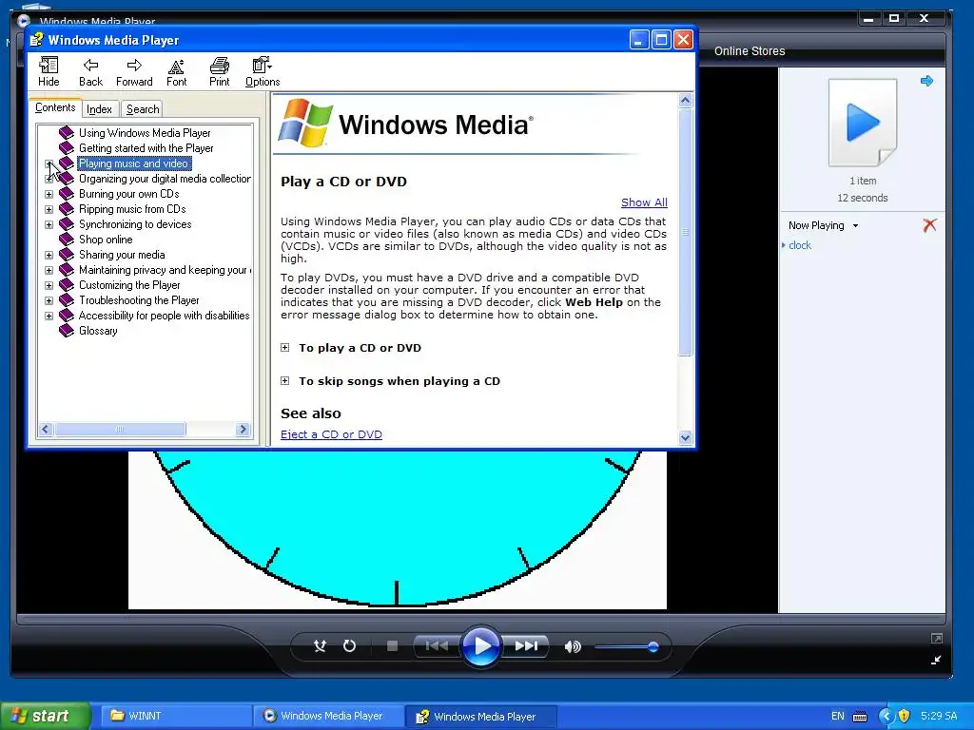Click the playlist media thumbnail
The width and height of the screenshot is (974, 730).
point(862,123)
